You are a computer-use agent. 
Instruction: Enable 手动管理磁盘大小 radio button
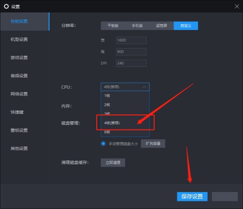click(103, 144)
